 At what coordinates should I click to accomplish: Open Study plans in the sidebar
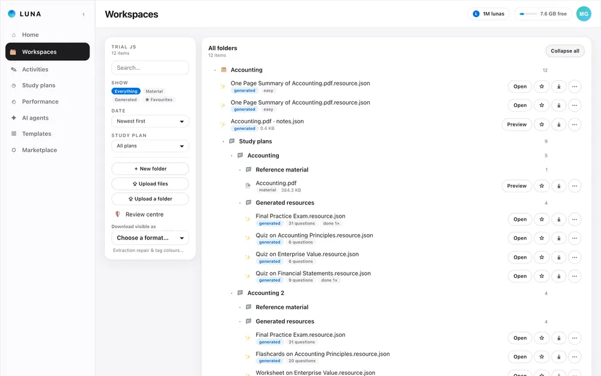coord(47,85)
